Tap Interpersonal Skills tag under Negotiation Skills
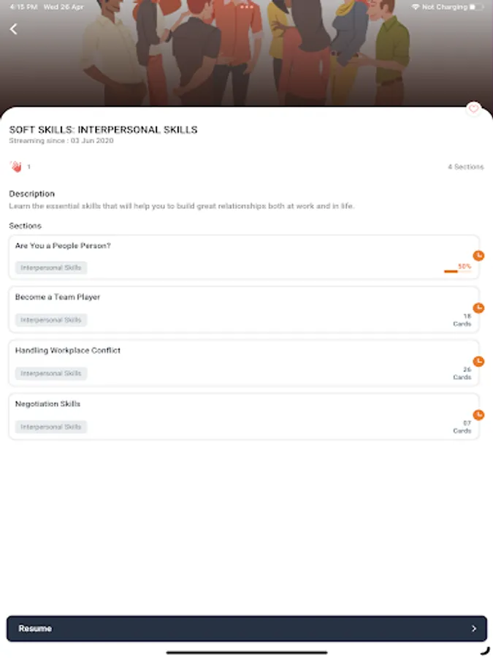Image resolution: width=493 pixels, height=658 pixels. [x=51, y=427]
